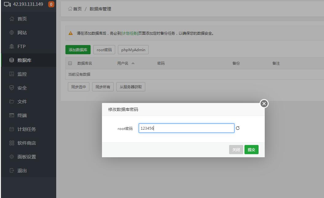The image size is (324, 198).
Task: Close the password dialog with X button
Action: click(x=264, y=104)
